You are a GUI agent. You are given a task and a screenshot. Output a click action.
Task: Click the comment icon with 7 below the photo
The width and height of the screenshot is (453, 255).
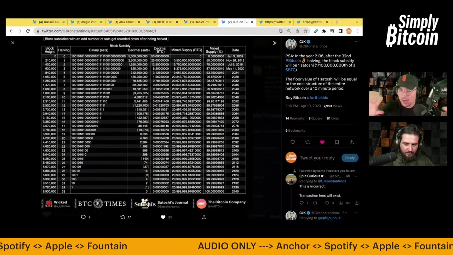pyautogui.click(x=84, y=217)
